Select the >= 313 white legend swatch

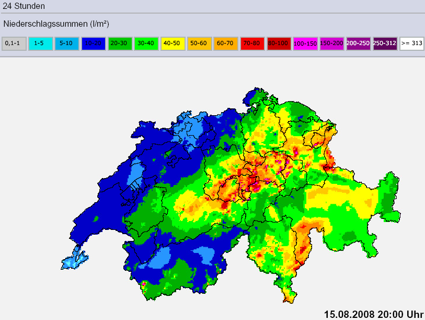click(x=412, y=43)
